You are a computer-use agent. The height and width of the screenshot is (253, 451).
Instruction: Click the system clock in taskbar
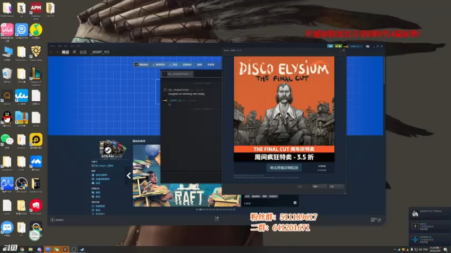click(x=435, y=250)
